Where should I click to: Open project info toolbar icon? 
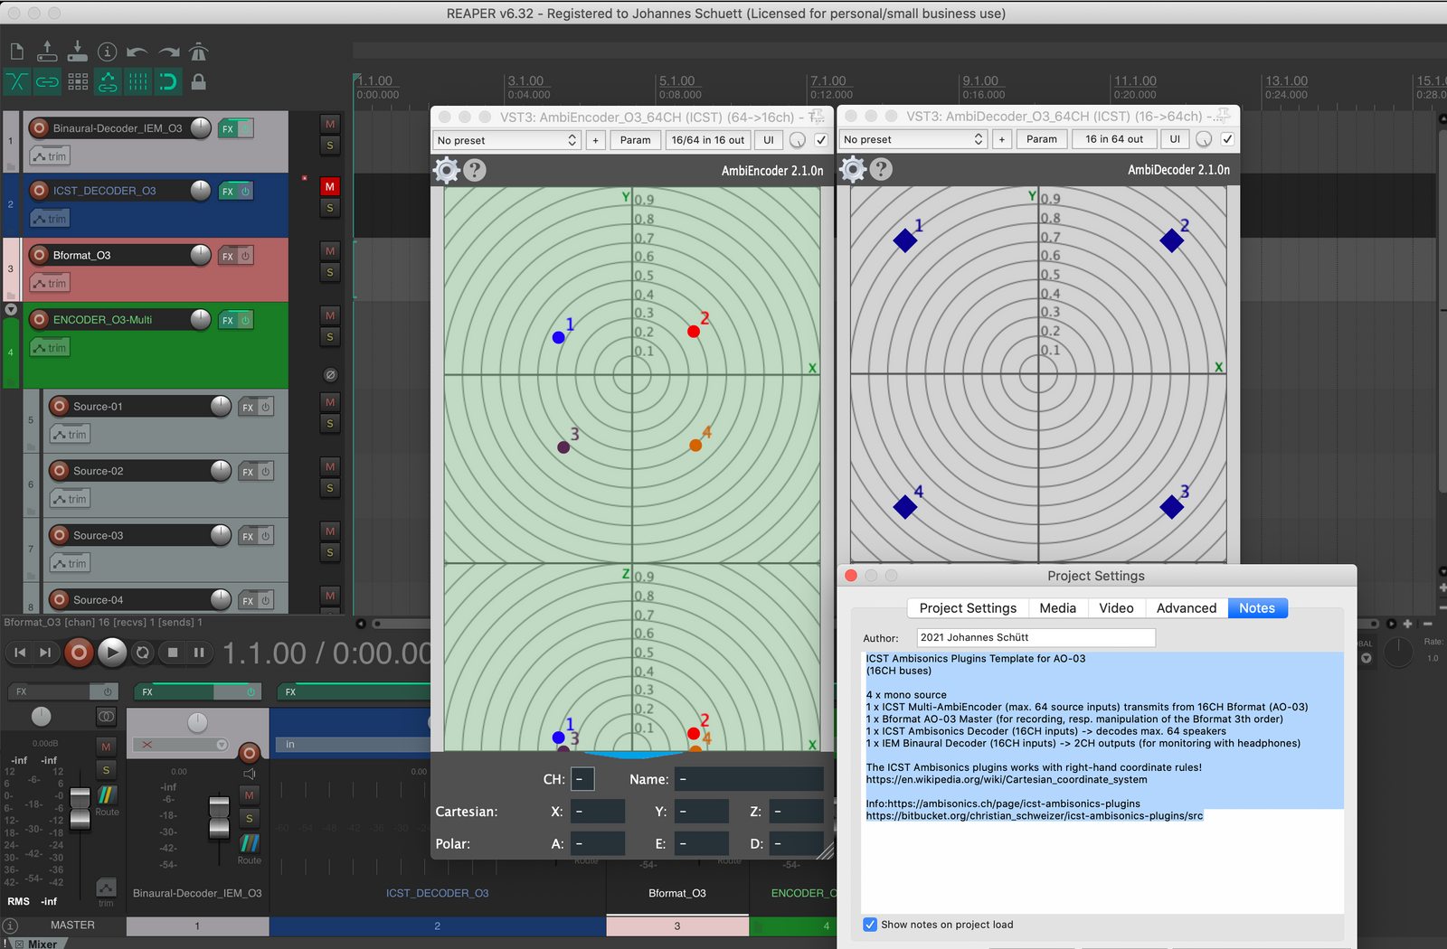tap(107, 52)
